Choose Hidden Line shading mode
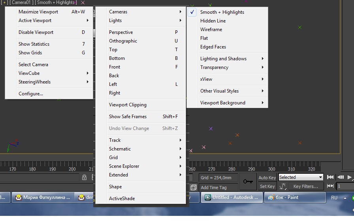The width and height of the screenshot is (354, 221). tap(228, 21)
